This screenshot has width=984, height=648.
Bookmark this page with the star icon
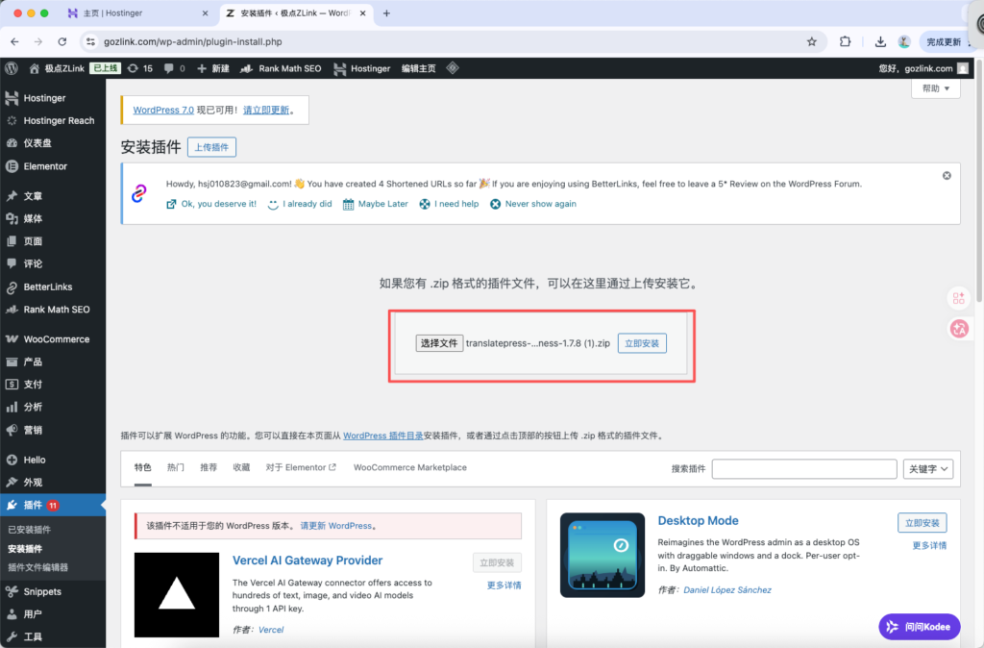pos(811,41)
